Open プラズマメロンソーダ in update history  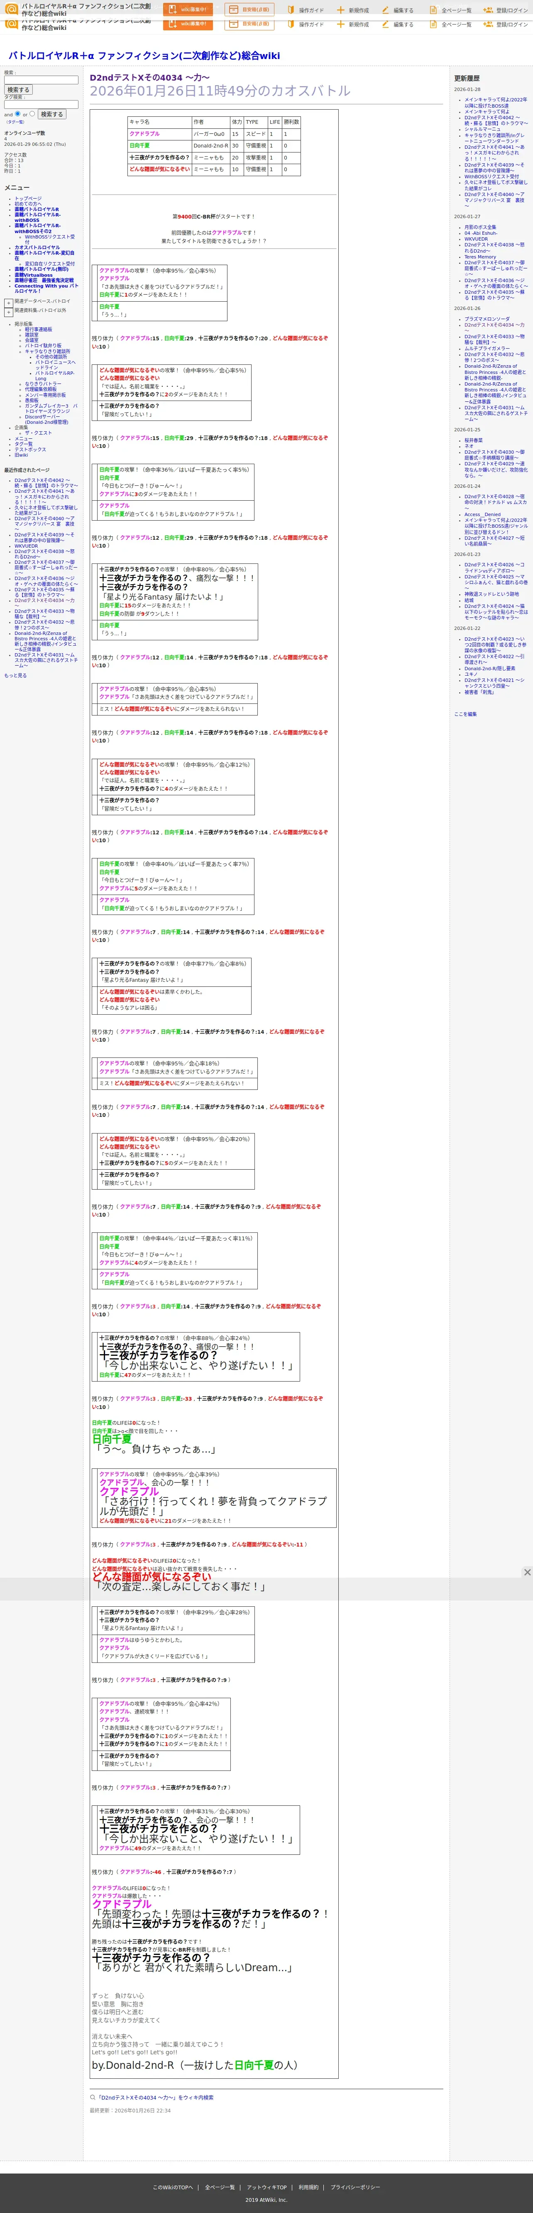pos(487,319)
